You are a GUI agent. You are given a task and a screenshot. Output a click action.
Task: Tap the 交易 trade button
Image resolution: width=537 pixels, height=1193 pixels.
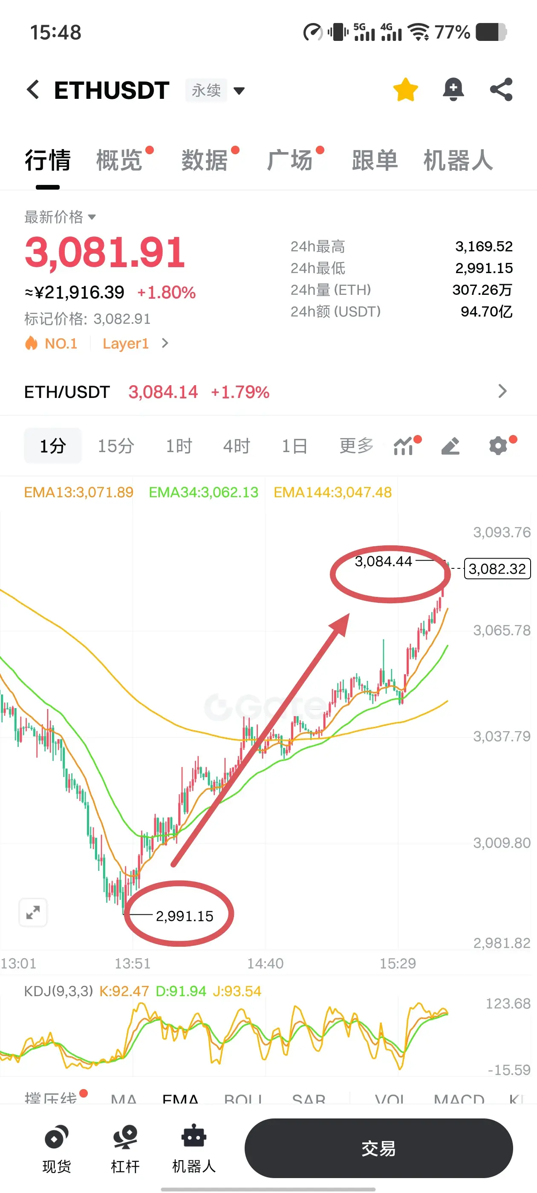pyautogui.click(x=378, y=1148)
